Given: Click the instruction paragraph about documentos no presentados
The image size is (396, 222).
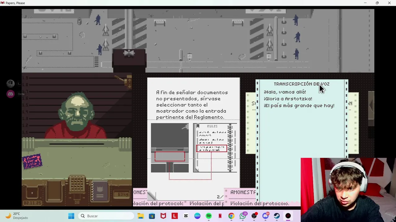Looking at the screenshot, I should 192,105.
